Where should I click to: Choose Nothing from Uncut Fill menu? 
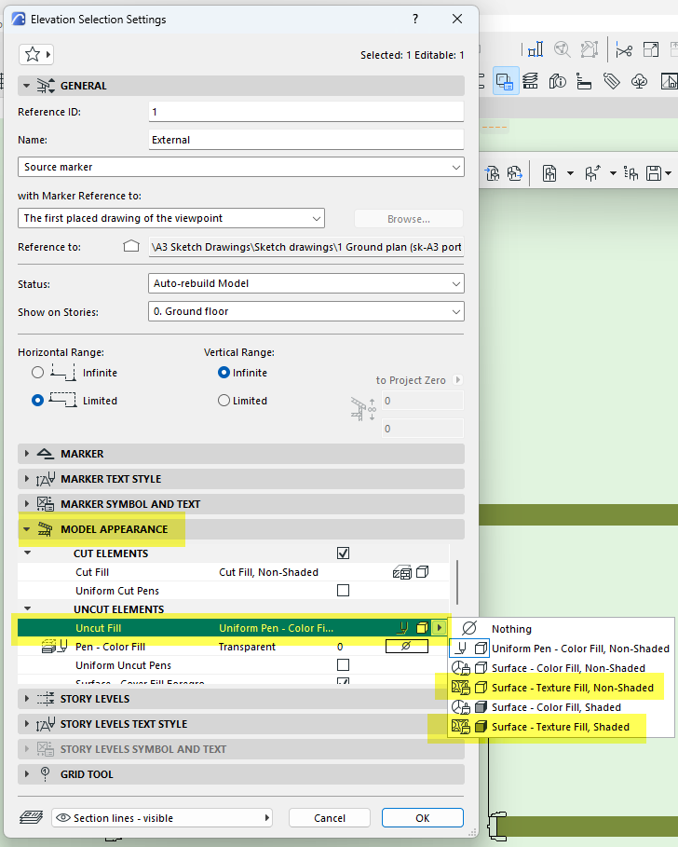pos(562,629)
